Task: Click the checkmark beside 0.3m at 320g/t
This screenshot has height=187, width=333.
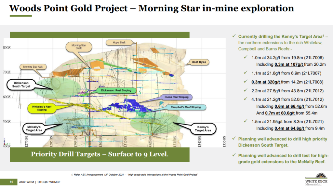Action: pyautogui.click(x=246, y=81)
